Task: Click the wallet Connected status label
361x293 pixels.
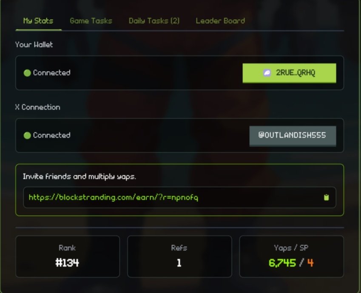Action: [x=51, y=73]
